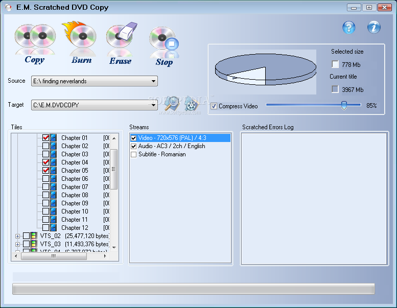The width and height of the screenshot is (397, 308).
Task: Click the filmstrip icon of VTS_03
Action: click(34, 244)
